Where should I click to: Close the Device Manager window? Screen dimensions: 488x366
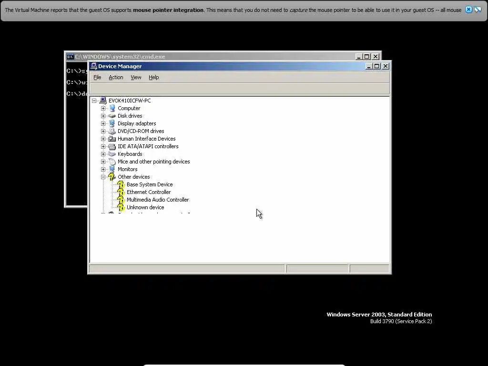click(x=385, y=66)
